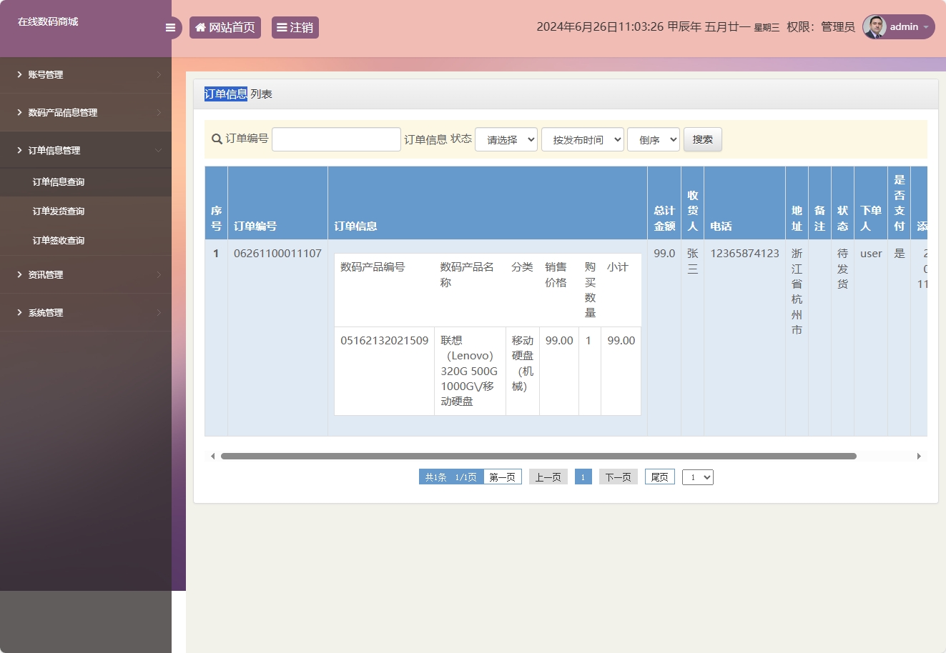Jump to last page with 尾页 button
The image size is (946, 653).
pos(659,477)
